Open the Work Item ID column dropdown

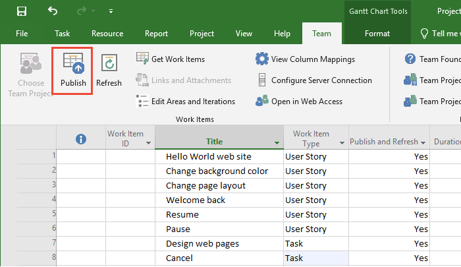[148, 143]
